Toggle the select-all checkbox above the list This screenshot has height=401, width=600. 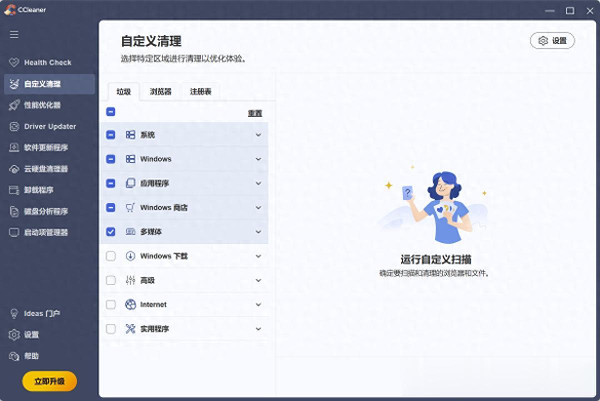click(111, 112)
